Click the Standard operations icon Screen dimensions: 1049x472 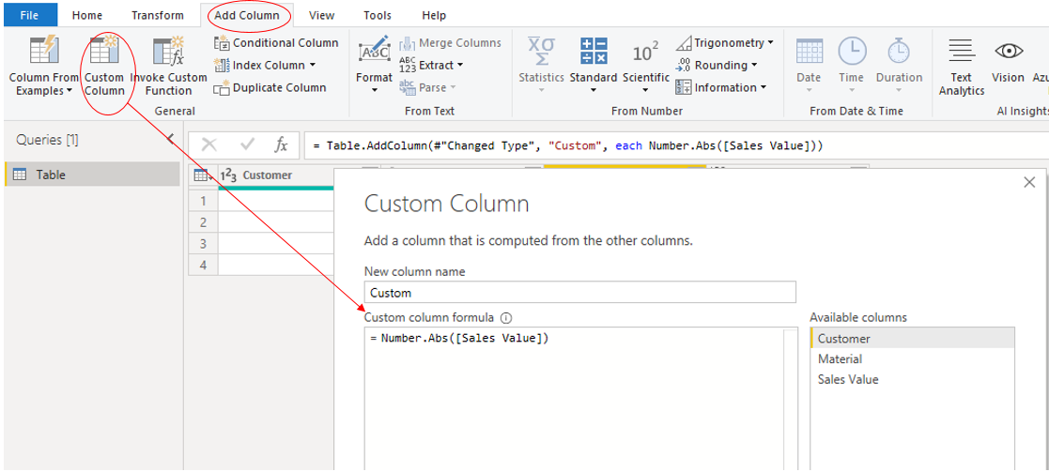point(594,52)
